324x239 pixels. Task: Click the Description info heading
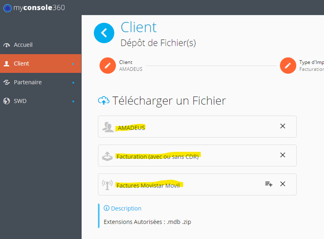tap(122, 209)
